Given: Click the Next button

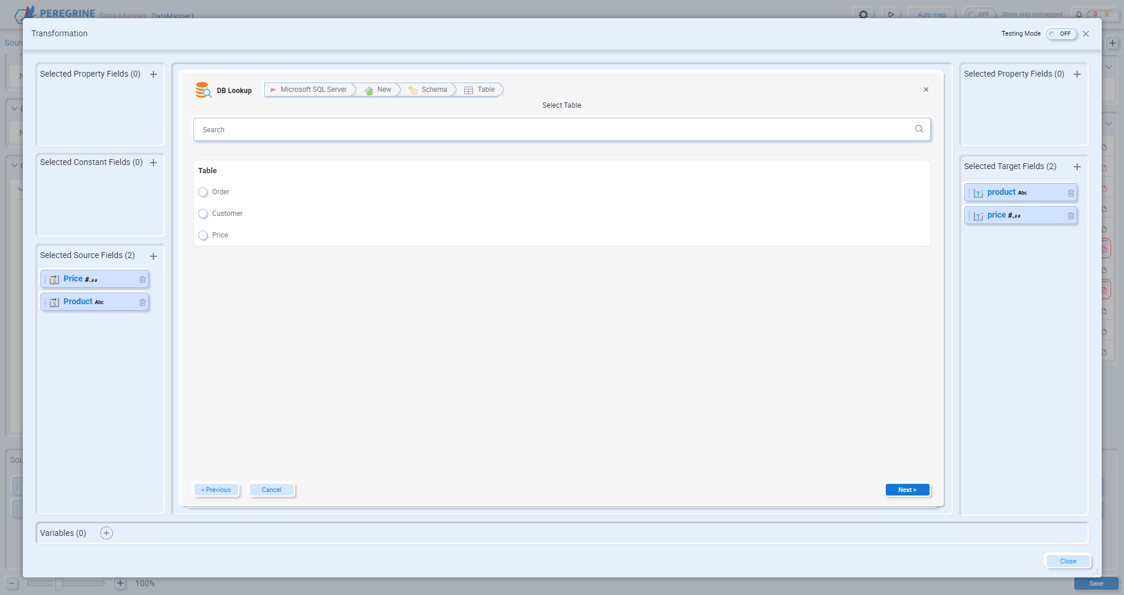Looking at the screenshot, I should pos(907,490).
